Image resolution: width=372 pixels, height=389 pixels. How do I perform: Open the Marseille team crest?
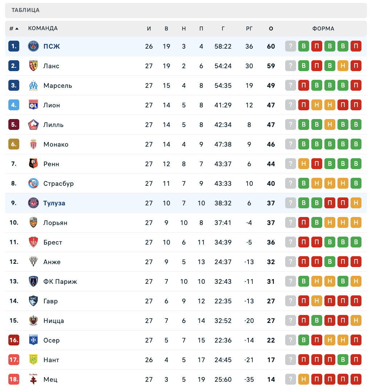[x=33, y=86]
